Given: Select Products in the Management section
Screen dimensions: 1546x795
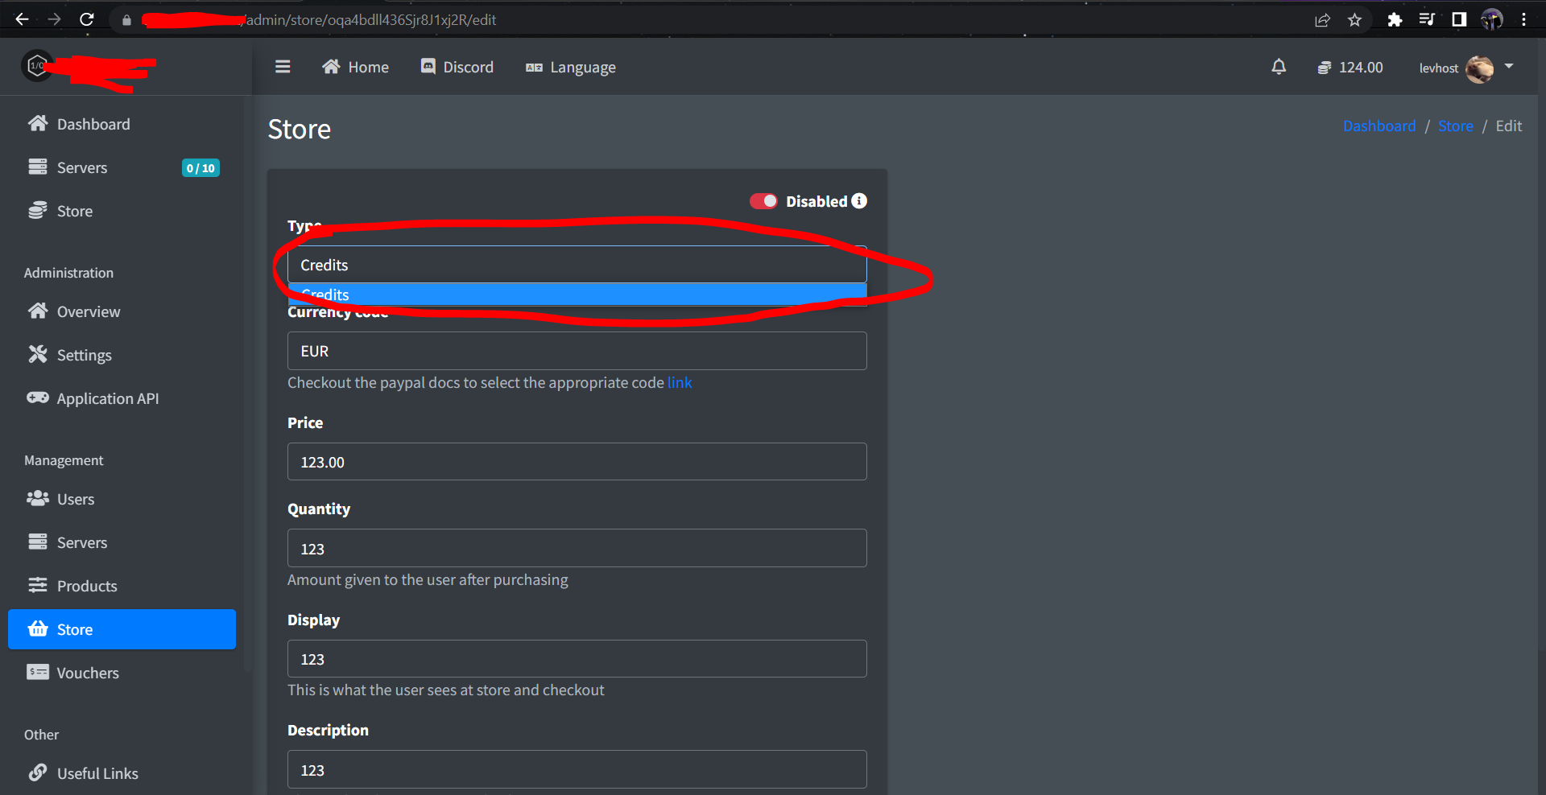Looking at the screenshot, I should [87, 585].
